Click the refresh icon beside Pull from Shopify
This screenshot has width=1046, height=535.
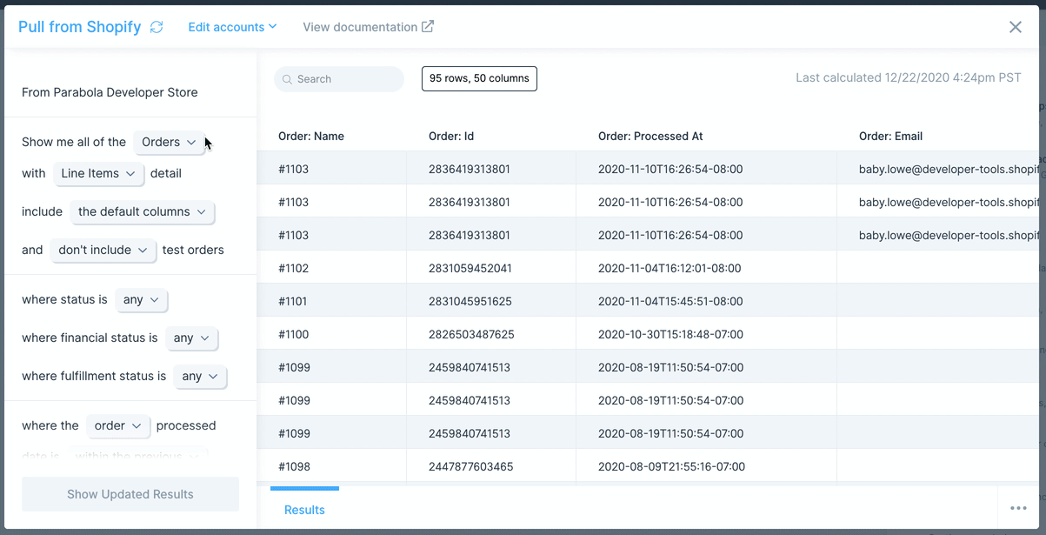(157, 27)
